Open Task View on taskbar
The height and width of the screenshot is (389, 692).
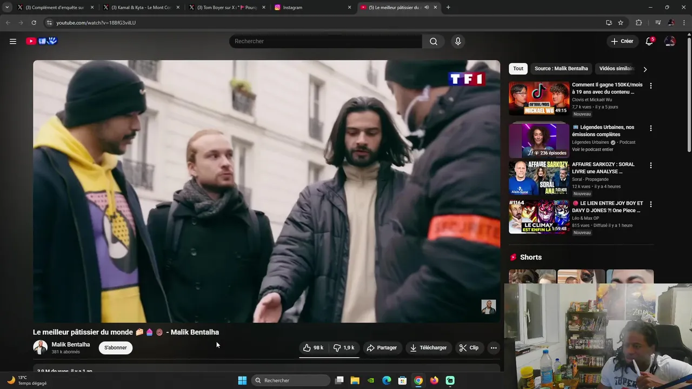tap(339, 380)
